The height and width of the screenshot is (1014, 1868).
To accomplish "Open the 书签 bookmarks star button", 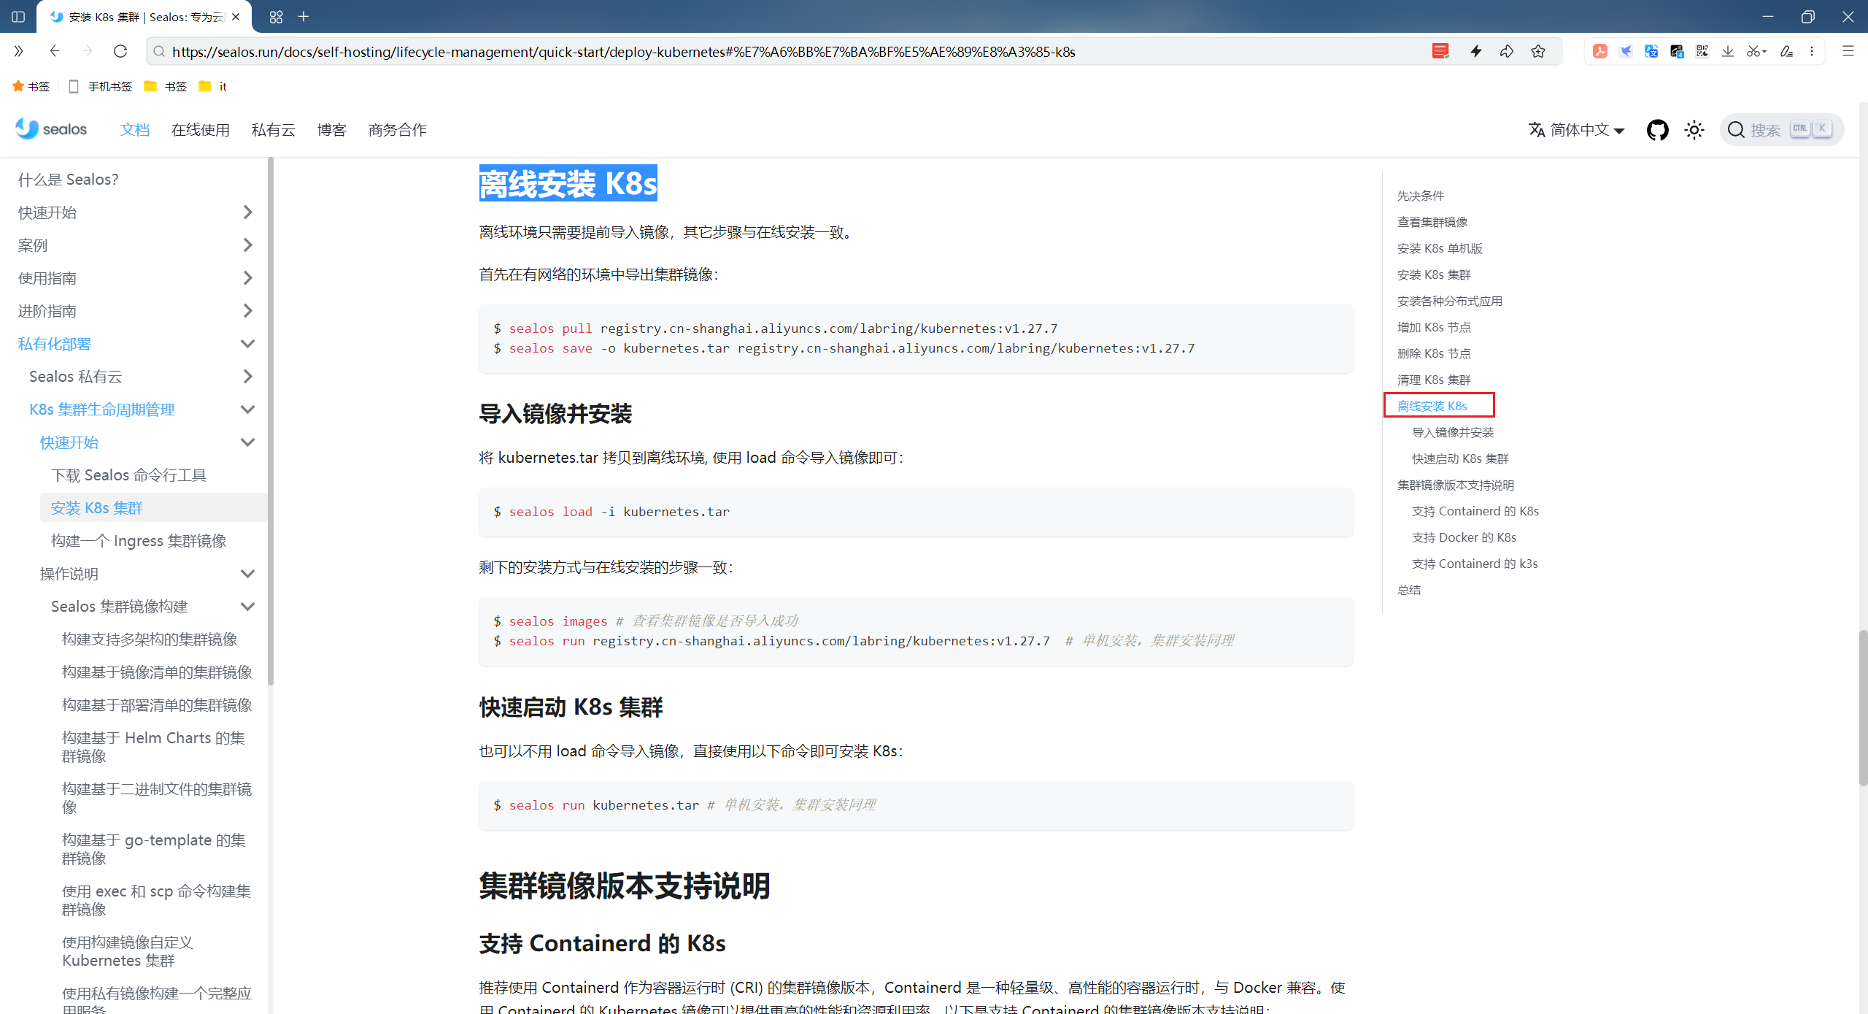I will click(31, 86).
